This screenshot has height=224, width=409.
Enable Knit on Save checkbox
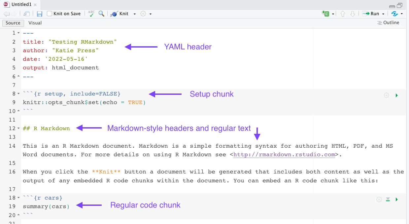[x=50, y=14]
